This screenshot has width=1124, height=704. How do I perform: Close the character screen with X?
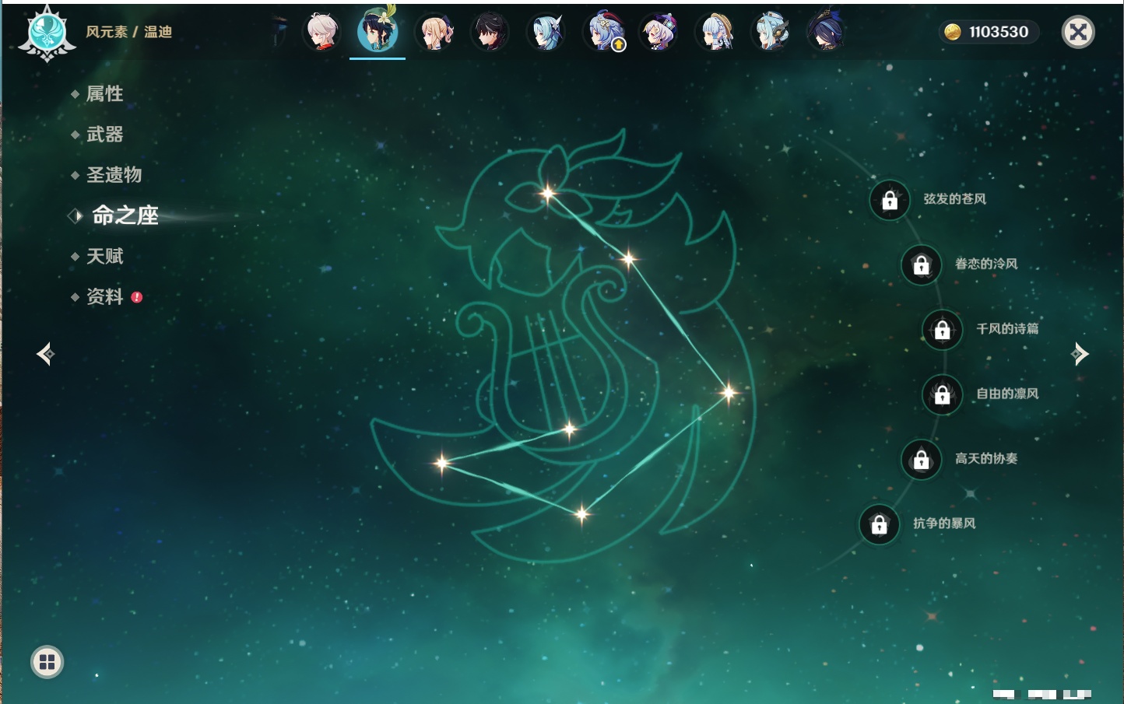pos(1078,32)
